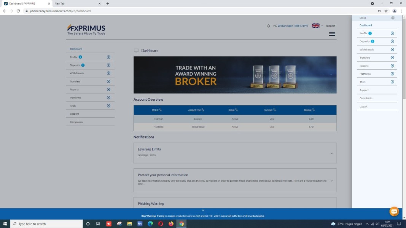The image size is (406, 228).
Task: Expand Protect your personal information notification
Action: (331, 181)
